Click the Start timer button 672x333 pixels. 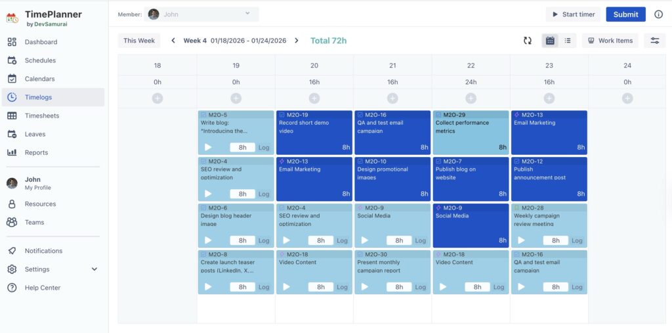tap(573, 14)
